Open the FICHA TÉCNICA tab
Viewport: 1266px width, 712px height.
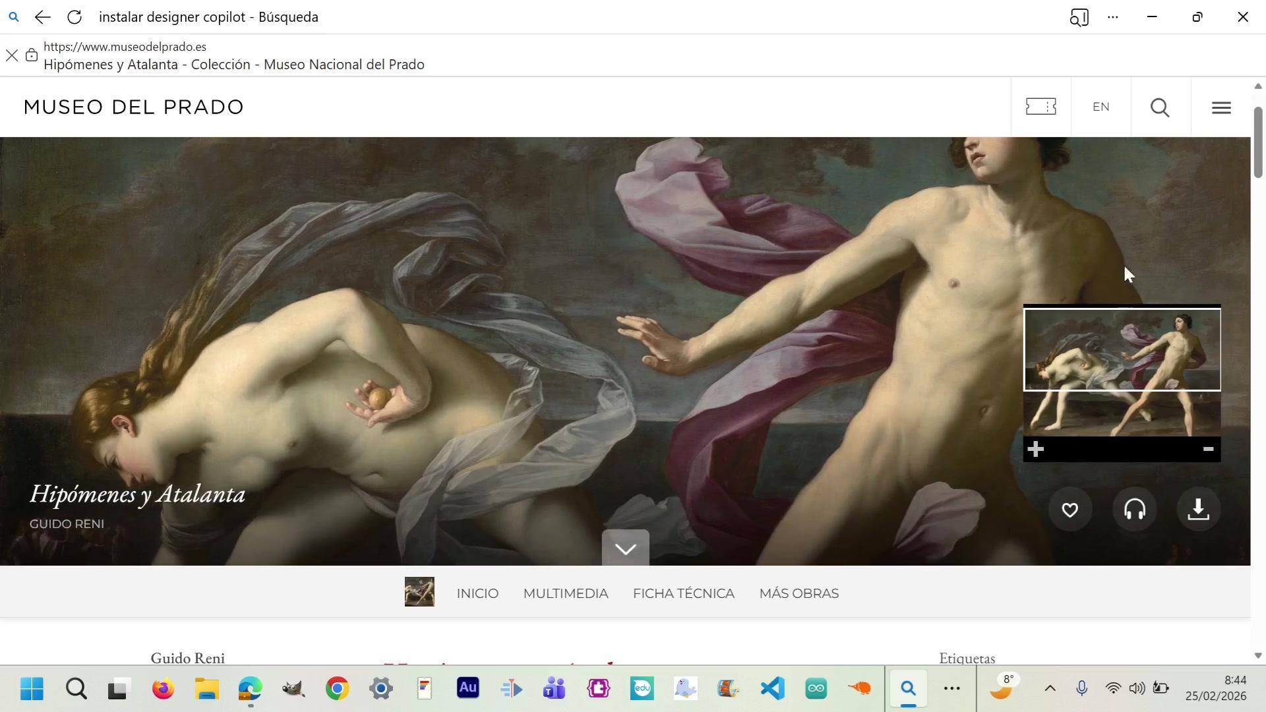pos(683,593)
